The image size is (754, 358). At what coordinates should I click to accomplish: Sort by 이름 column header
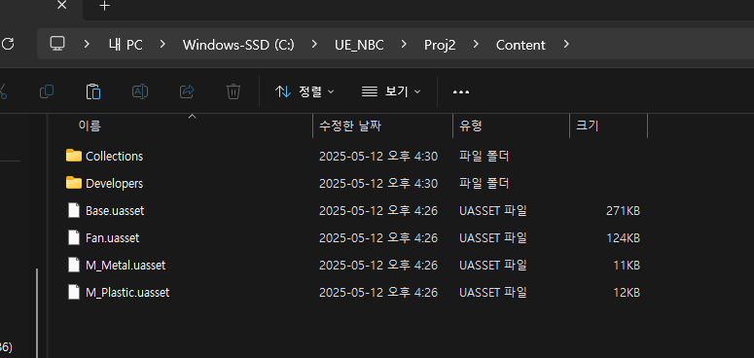(x=90, y=125)
